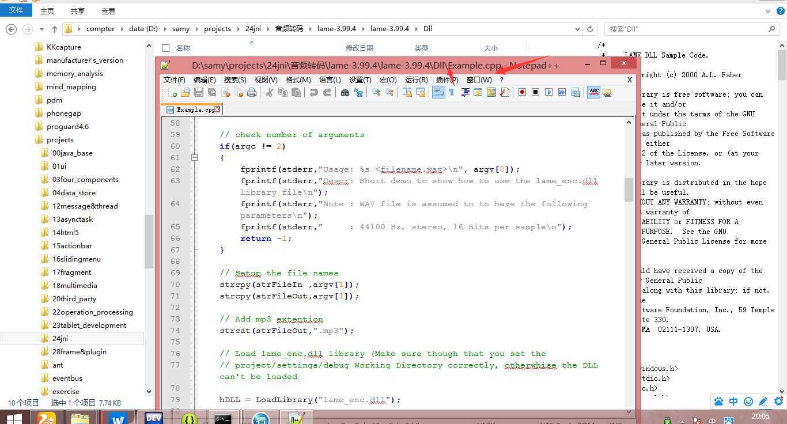This screenshot has height=424, width=787.
Task: Select the proguard4.6 folder in the tree
Action: click(67, 127)
